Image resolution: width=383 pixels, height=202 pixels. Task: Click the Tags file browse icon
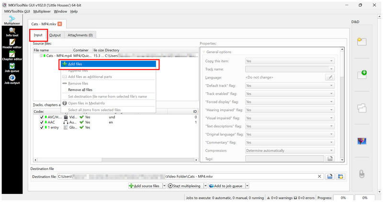click(x=330, y=159)
